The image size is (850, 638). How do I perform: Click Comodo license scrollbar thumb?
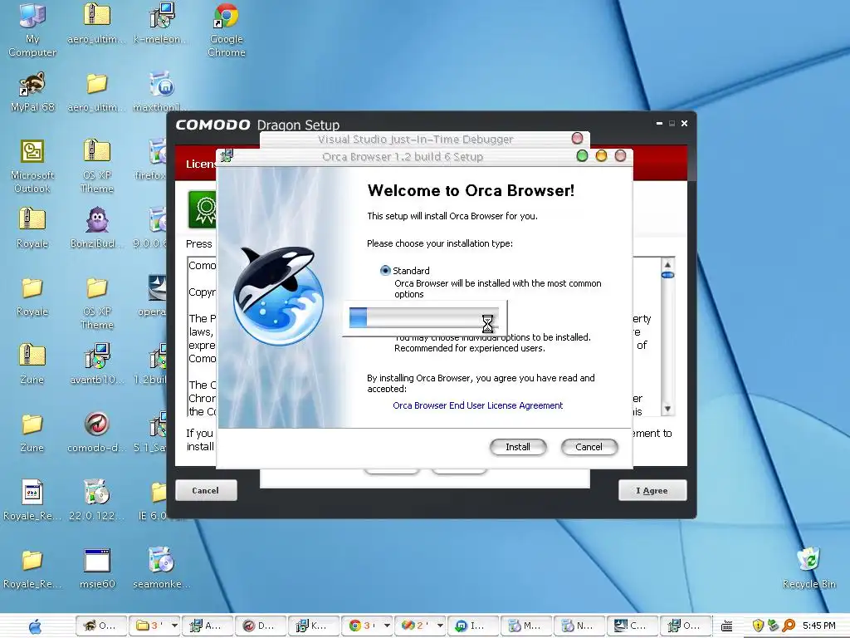click(668, 275)
